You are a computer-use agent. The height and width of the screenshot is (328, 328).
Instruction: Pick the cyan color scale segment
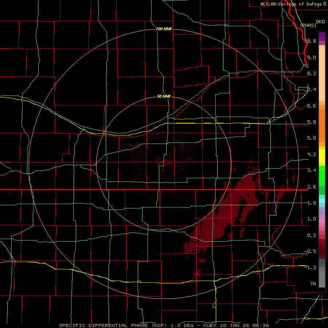[322, 200]
